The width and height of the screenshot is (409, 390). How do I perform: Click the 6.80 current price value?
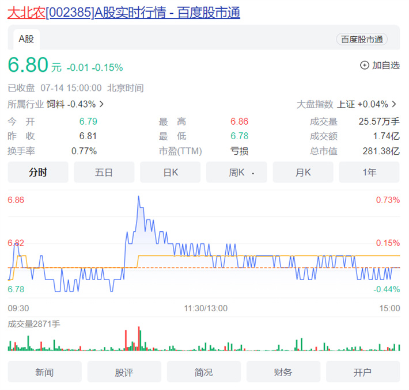click(x=28, y=65)
